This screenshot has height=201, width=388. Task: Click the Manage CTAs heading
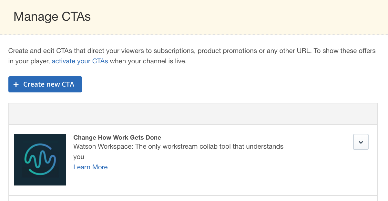pos(52,16)
